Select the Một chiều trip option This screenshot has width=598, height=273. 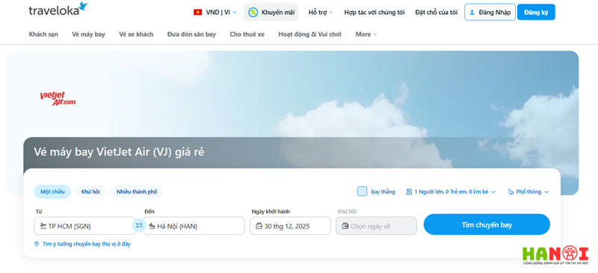[x=52, y=192]
